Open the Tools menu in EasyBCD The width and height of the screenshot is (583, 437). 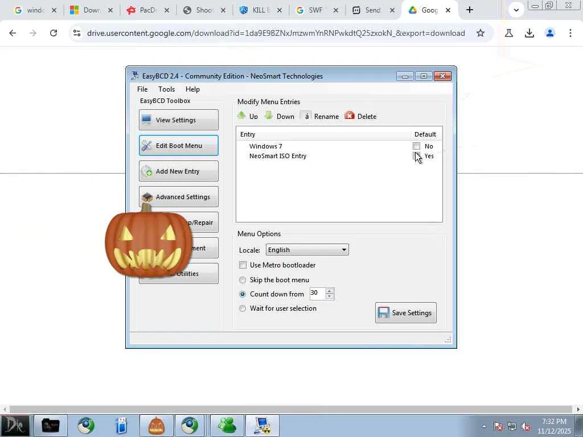(166, 89)
